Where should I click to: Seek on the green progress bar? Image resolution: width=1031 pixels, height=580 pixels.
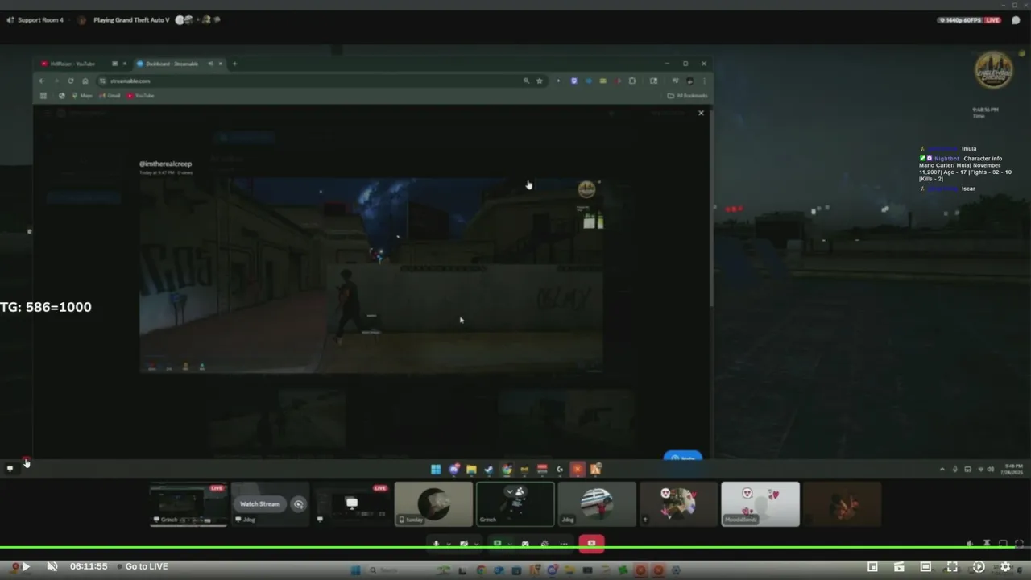click(x=515, y=548)
